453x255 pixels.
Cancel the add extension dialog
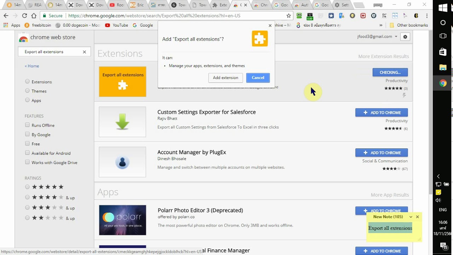pyautogui.click(x=258, y=78)
